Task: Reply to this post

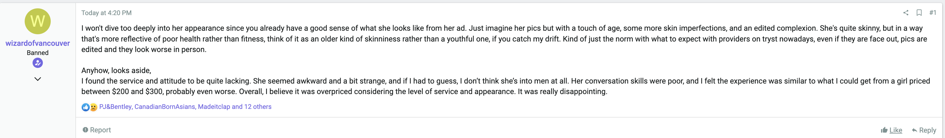Action: point(924,130)
